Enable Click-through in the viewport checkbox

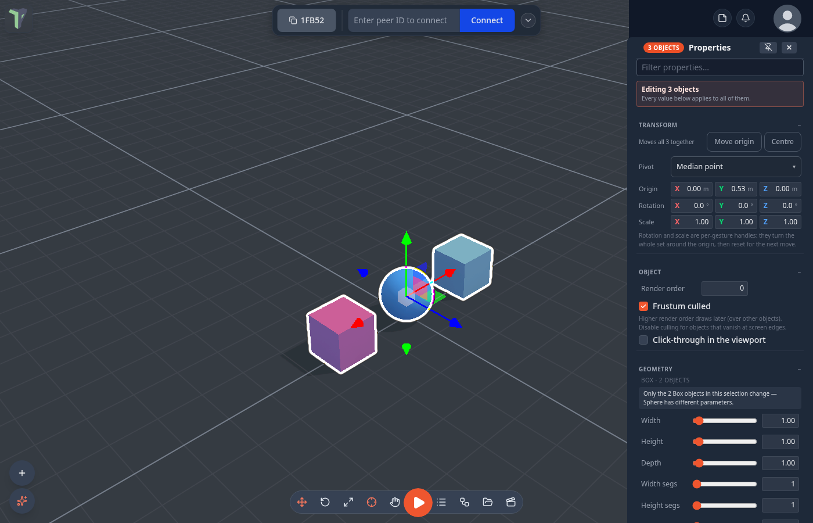643,340
